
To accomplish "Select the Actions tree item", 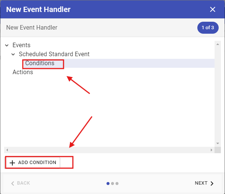I will [23, 72].
